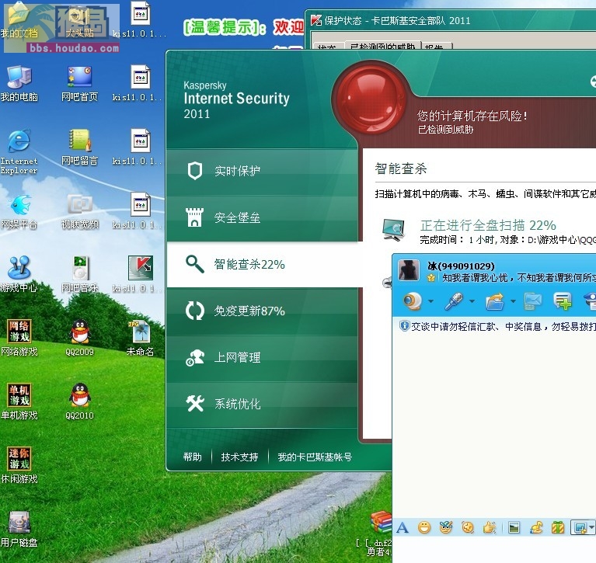Open 我的文档 folder desktop icon

tap(19, 21)
